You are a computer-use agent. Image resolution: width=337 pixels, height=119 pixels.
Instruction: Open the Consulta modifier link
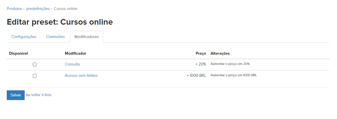click(x=72, y=64)
